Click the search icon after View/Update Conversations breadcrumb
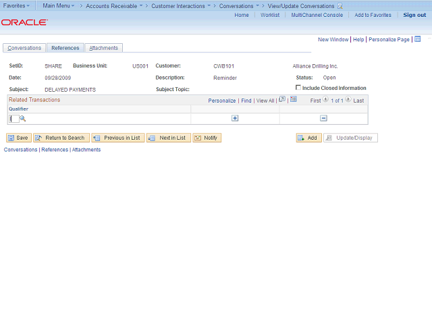The width and height of the screenshot is (432, 324). pos(340,6)
